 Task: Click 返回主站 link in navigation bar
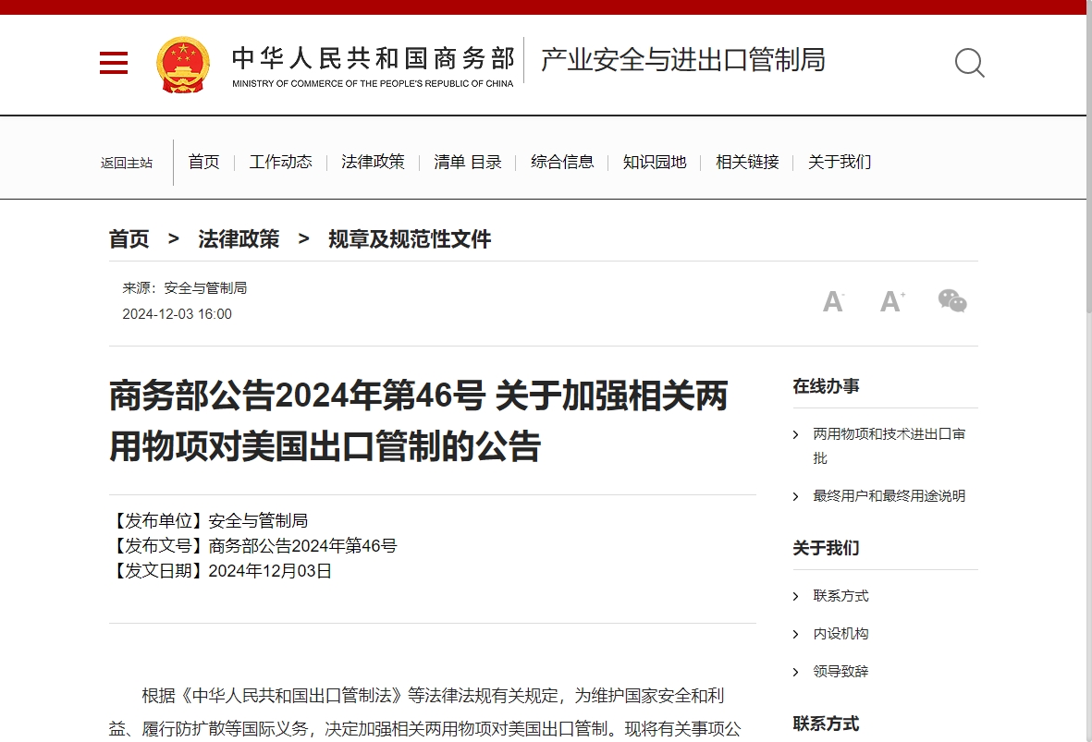pos(127,163)
